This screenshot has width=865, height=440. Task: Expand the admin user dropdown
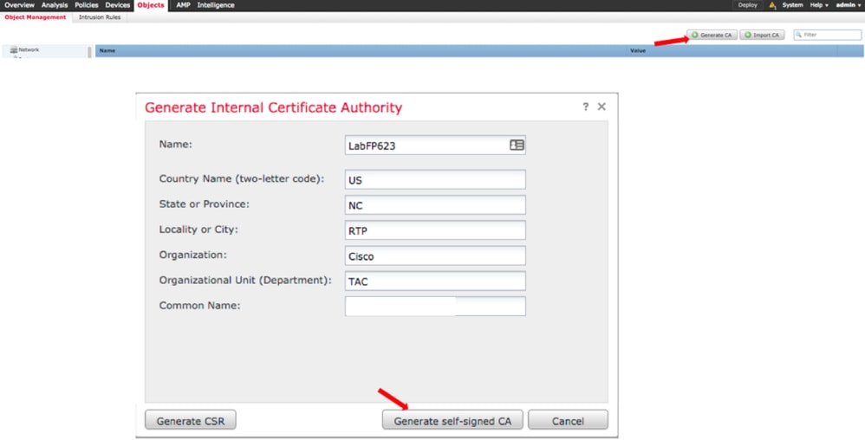[848, 5]
